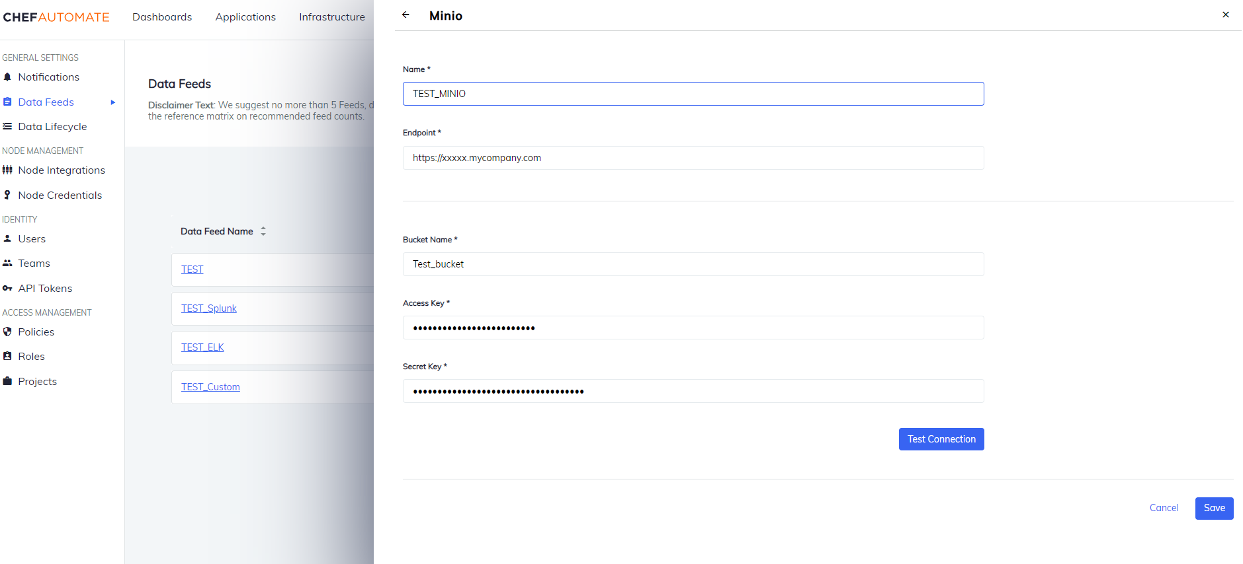Open Node Credentials page

(x=60, y=195)
